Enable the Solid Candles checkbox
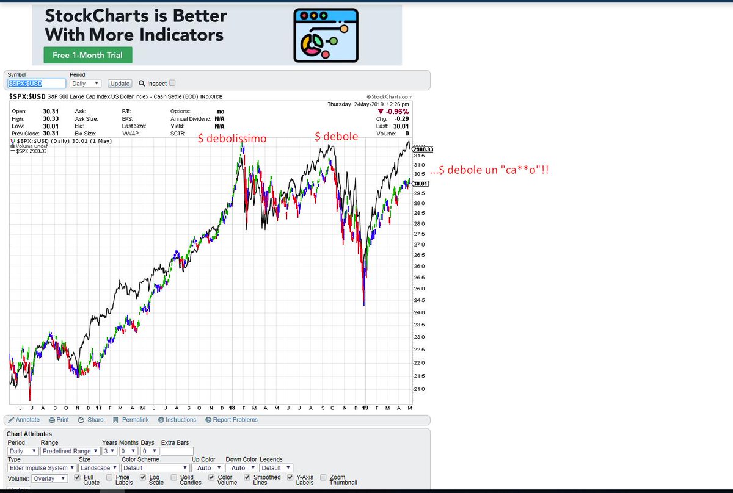Image resolution: width=733 pixels, height=493 pixels. (x=174, y=478)
